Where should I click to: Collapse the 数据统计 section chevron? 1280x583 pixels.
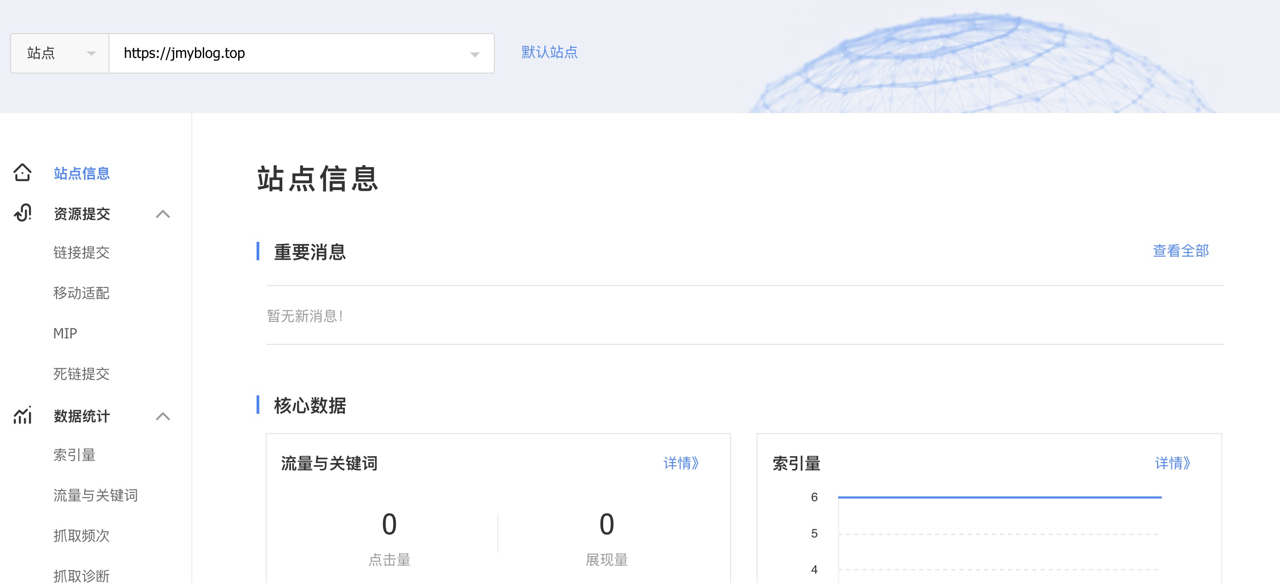[162, 417]
